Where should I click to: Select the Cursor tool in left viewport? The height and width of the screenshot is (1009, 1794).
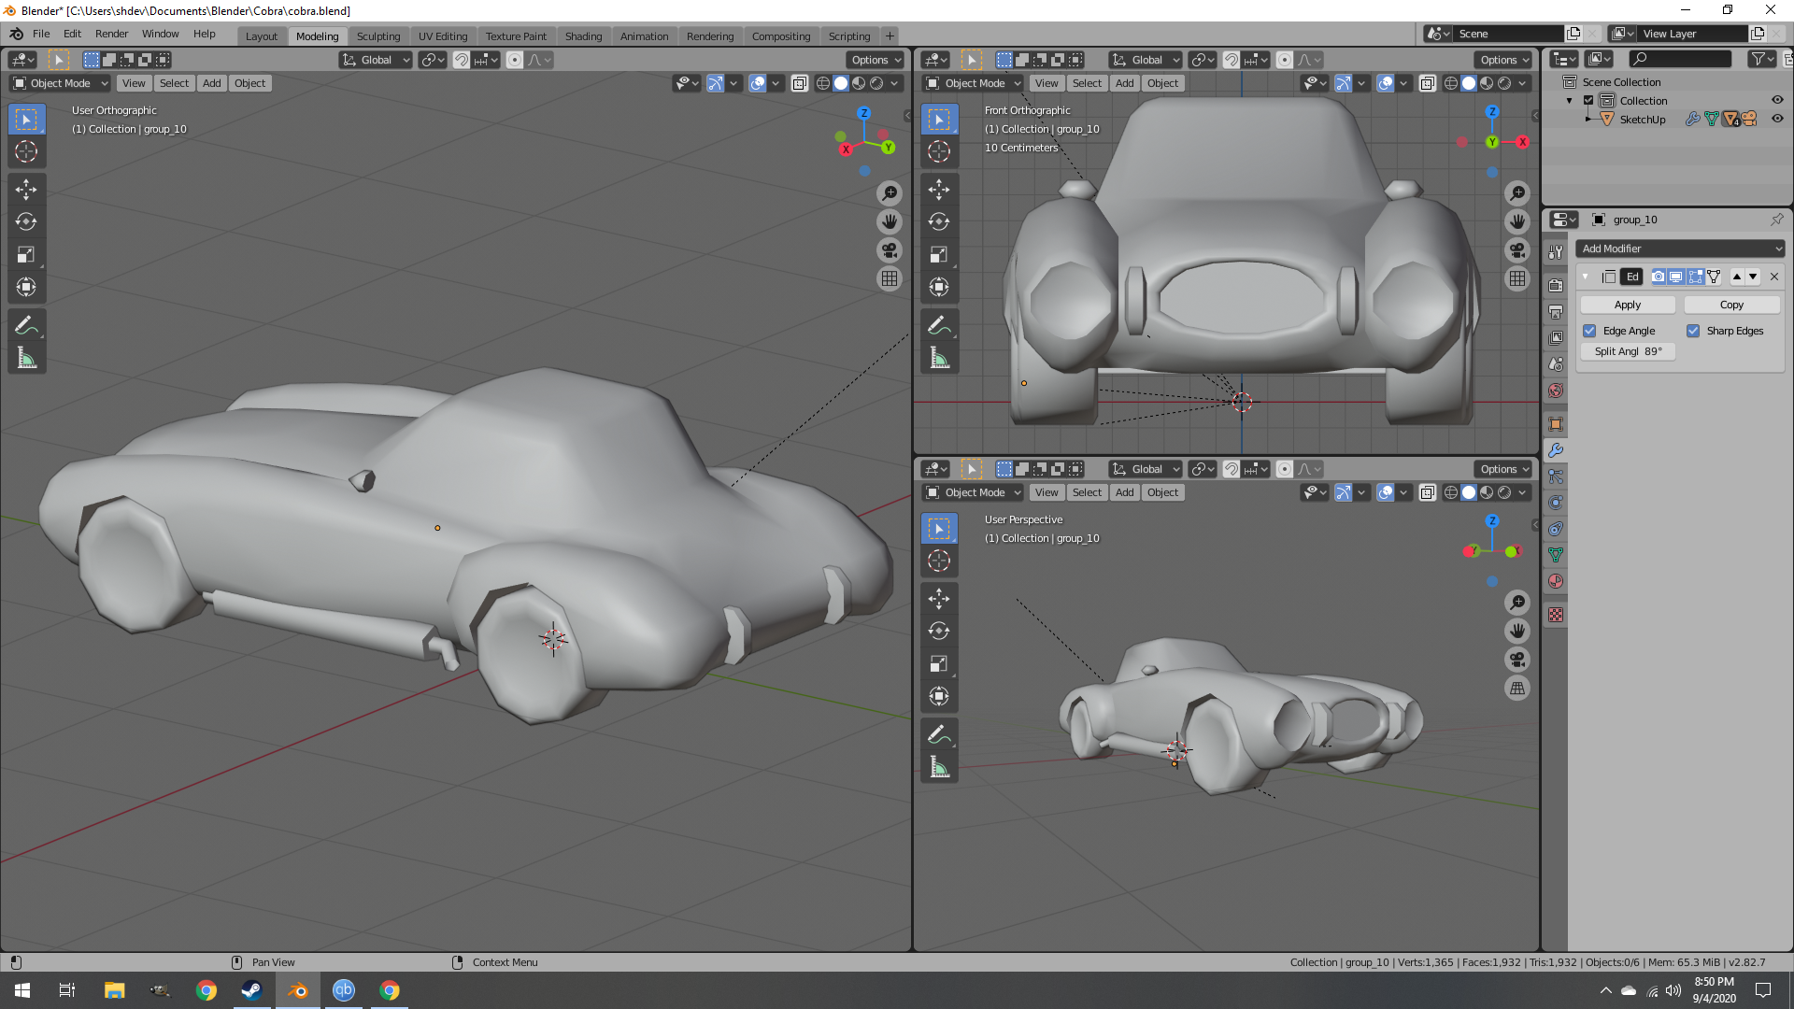tap(26, 151)
